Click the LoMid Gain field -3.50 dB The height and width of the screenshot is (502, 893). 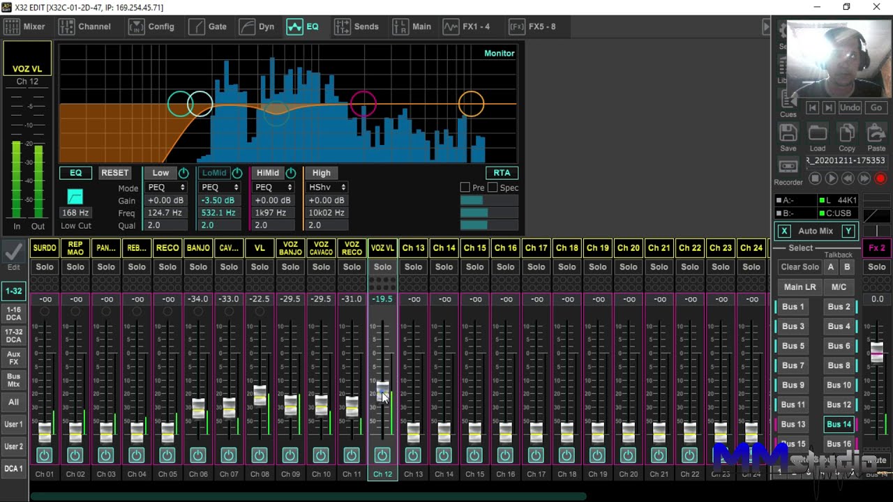click(x=218, y=200)
